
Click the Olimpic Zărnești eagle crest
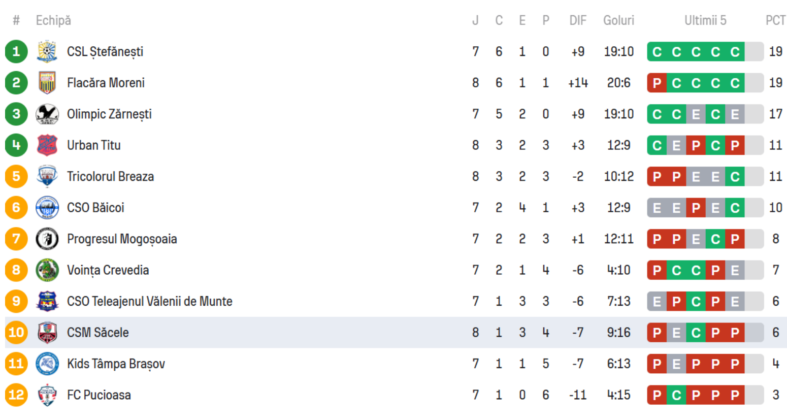point(47,114)
